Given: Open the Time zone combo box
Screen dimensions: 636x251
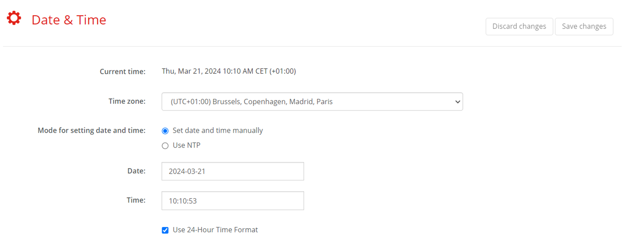Looking at the screenshot, I should tap(312, 102).
